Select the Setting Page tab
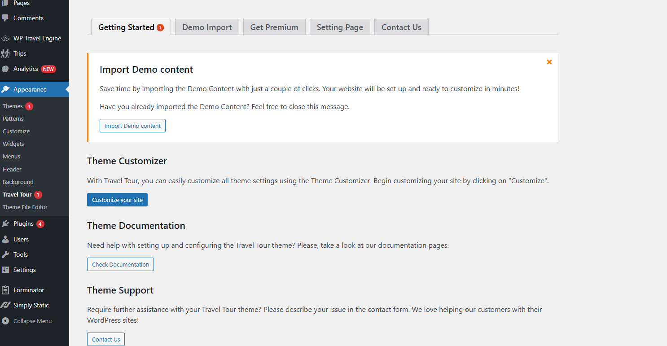The width and height of the screenshot is (667, 346). (340, 27)
